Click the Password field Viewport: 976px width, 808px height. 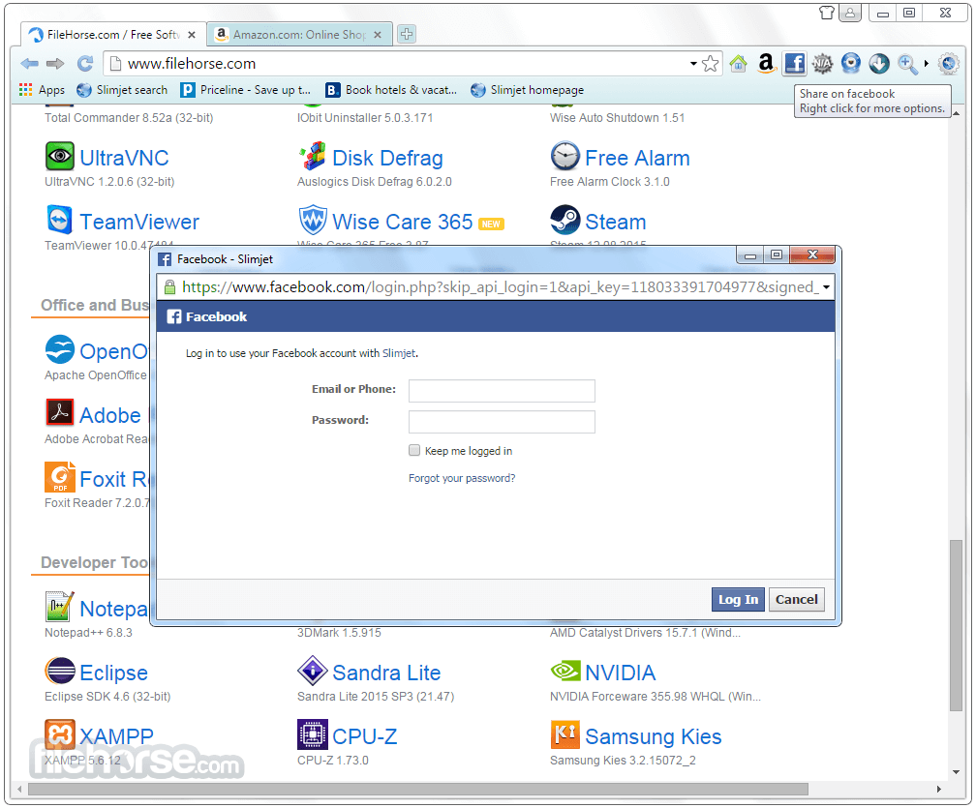tap(502, 422)
